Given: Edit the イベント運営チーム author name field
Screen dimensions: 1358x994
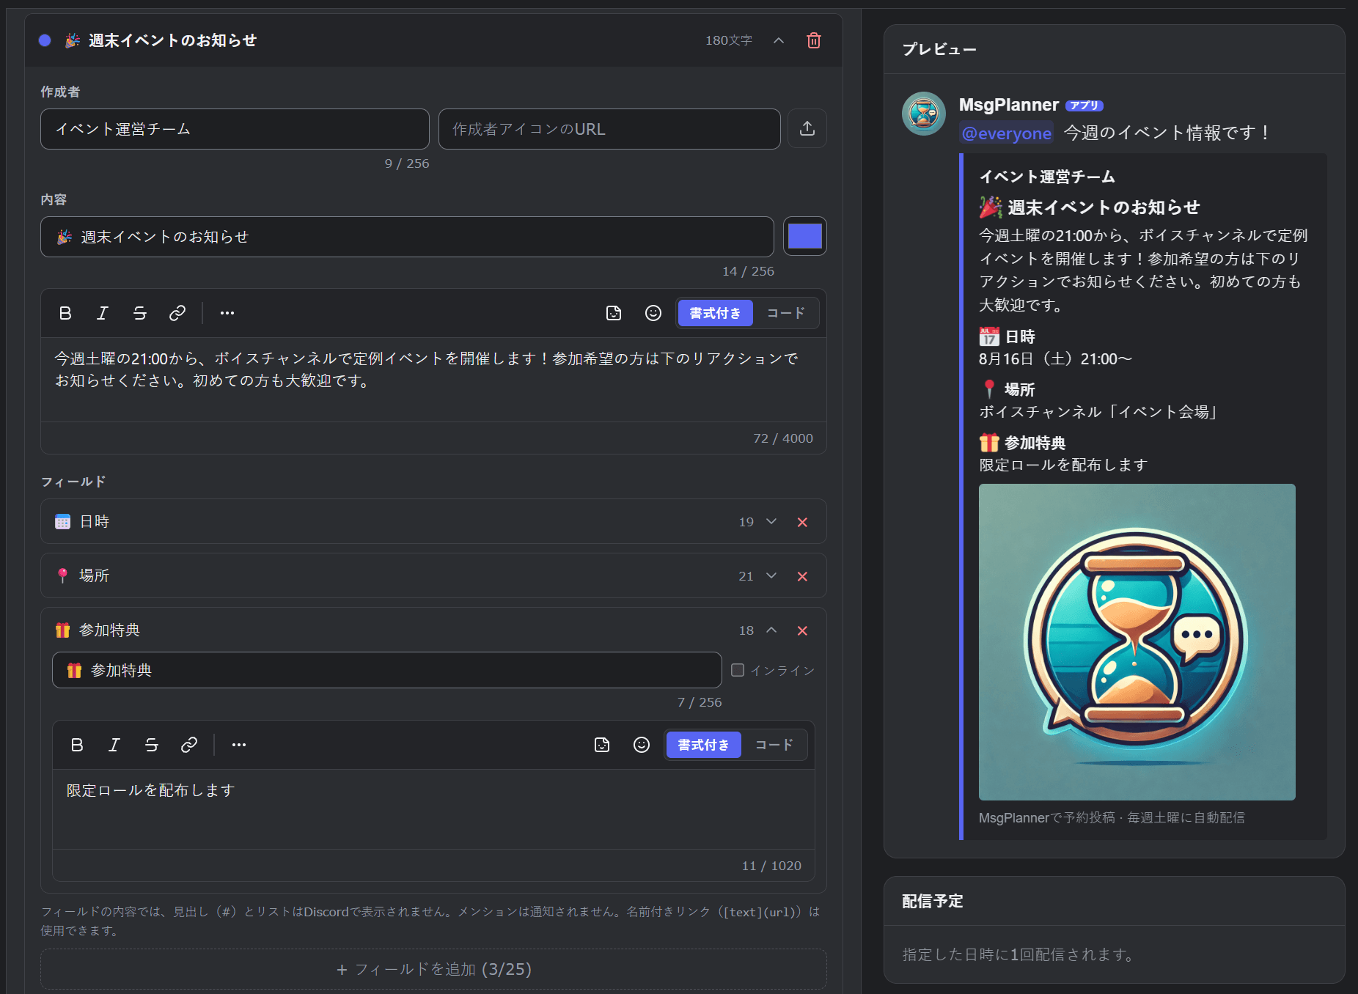Looking at the screenshot, I should click(x=235, y=129).
